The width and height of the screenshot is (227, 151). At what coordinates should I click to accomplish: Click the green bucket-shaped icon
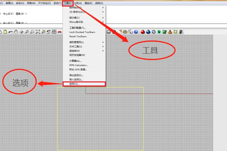(x=165, y=32)
